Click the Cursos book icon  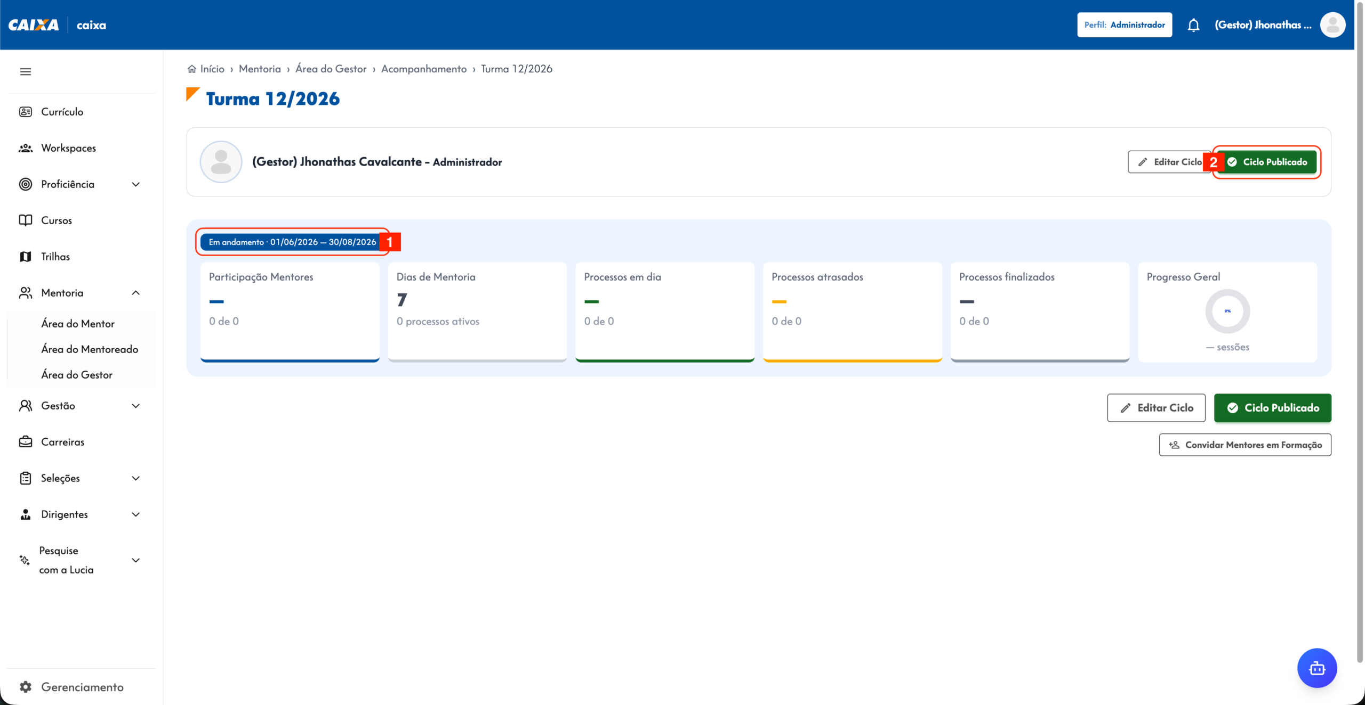[26, 220]
